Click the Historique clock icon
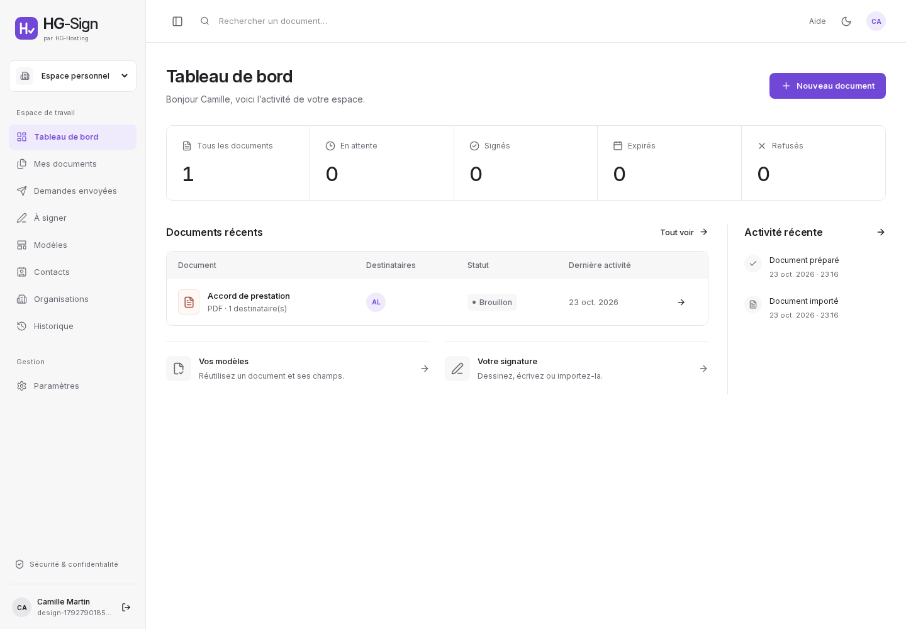Screen dimensions: 906x629 (x=22, y=326)
